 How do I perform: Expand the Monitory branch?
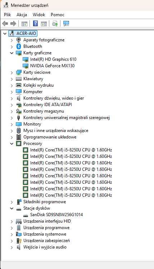point(12,124)
